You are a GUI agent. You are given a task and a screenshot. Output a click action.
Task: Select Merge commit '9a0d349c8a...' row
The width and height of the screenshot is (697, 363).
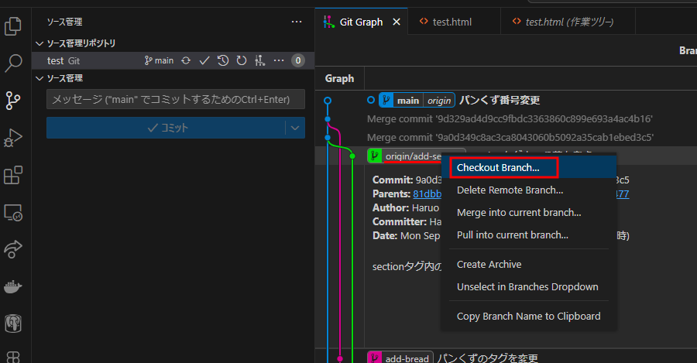click(510, 138)
